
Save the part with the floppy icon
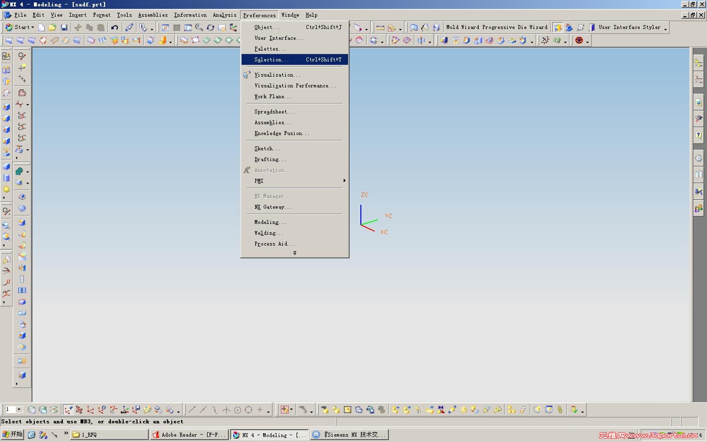click(x=64, y=28)
